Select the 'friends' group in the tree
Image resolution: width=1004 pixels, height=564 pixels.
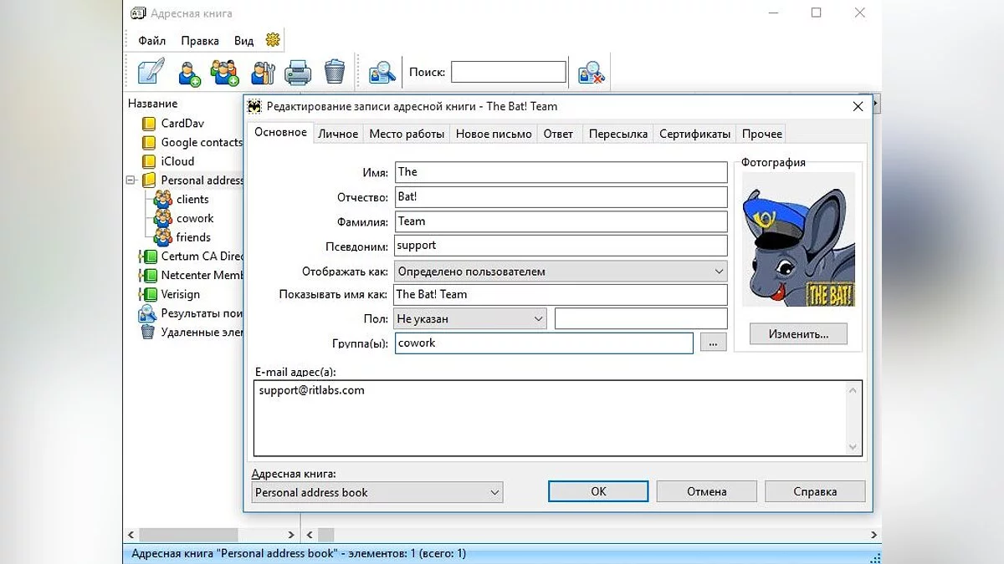pyautogui.click(x=193, y=237)
